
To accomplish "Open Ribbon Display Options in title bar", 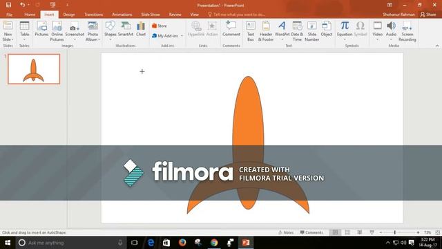I will coord(390,5).
